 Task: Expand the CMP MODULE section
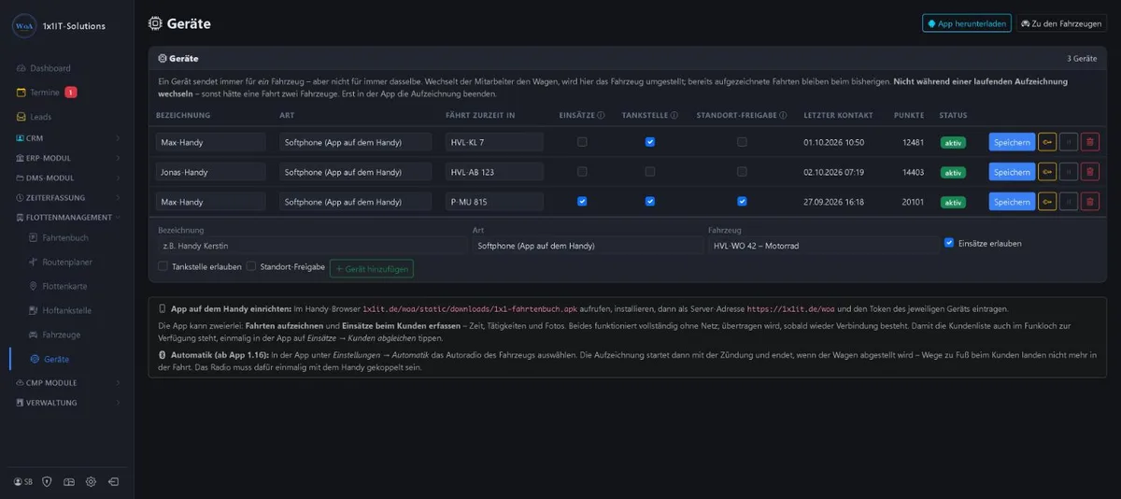[x=67, y=382]
